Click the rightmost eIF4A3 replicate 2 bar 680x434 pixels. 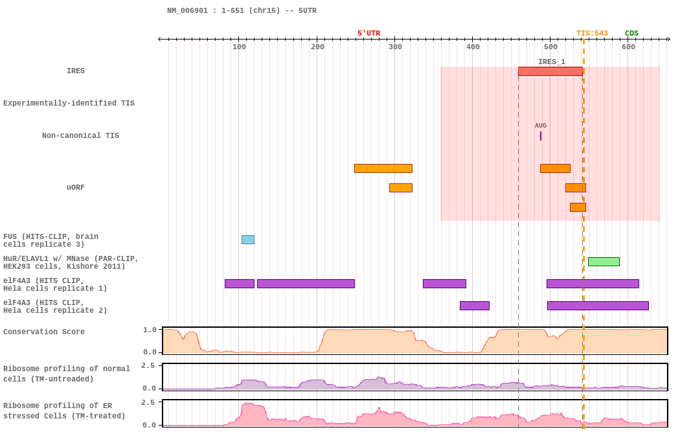(x=598, y=306)
